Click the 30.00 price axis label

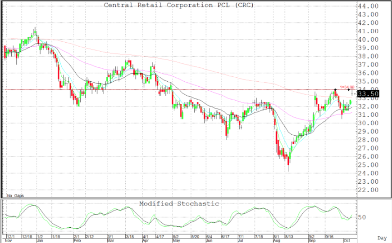click(x=368, y=123)
